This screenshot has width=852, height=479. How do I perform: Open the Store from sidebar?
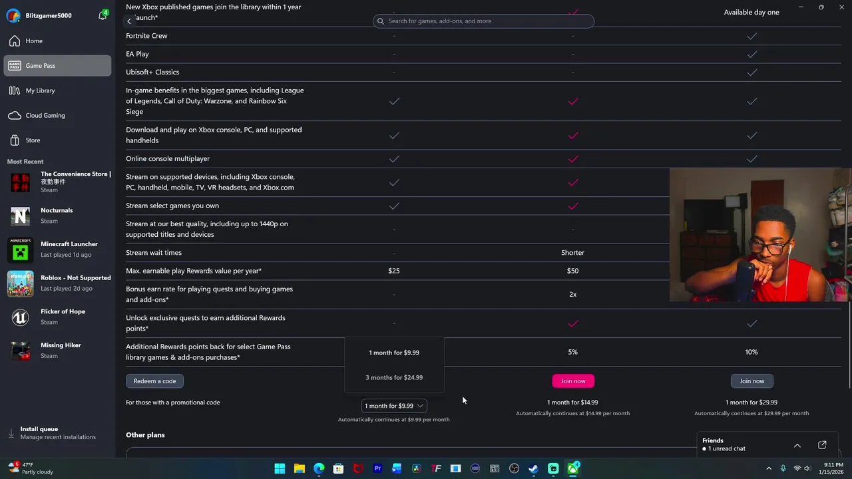coord(57,140)
